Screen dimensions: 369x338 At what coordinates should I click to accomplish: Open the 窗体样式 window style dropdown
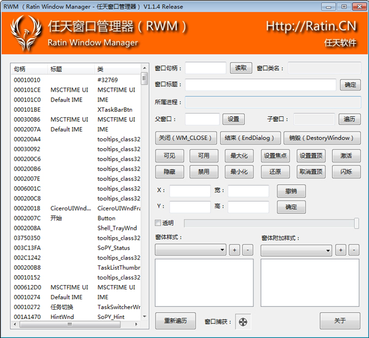tap(191, 250)
